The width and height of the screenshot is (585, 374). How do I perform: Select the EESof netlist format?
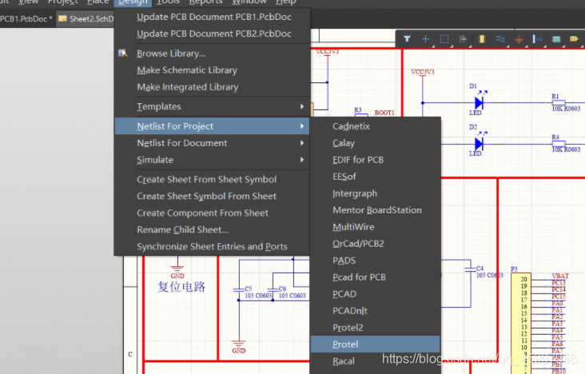(376, 177)
